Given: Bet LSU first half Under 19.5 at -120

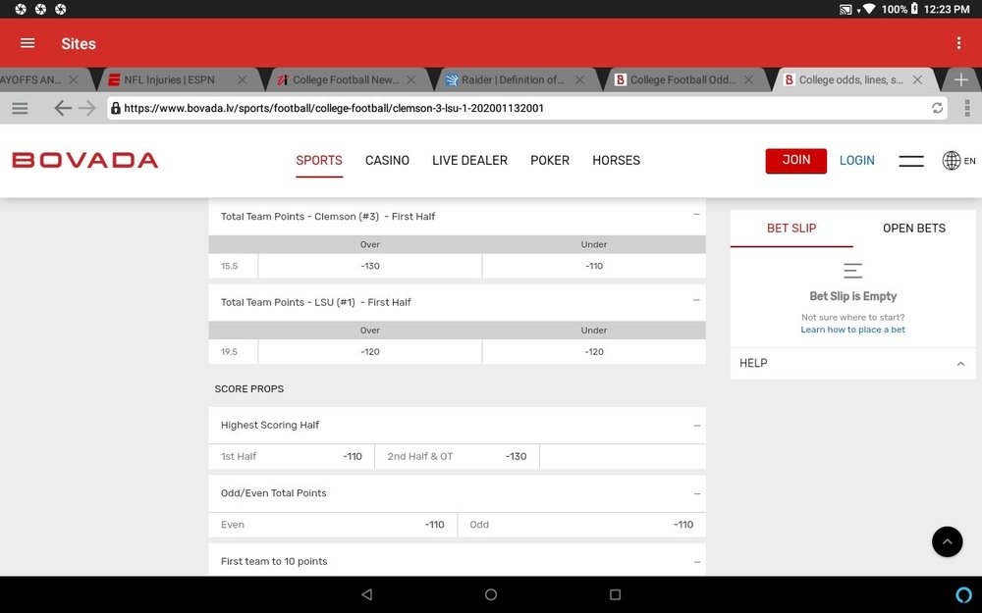Looking at the screenshot, I should pos(594,351).
